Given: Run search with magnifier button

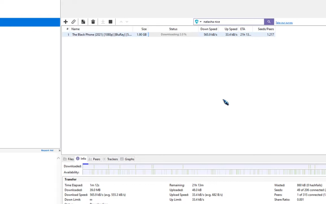Looking at the screenshot, I should pyautogui.click(x=269, y=22).
